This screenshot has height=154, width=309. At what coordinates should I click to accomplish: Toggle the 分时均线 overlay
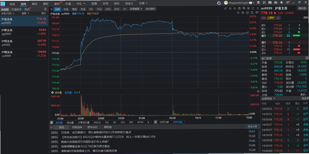coord(178,122)
